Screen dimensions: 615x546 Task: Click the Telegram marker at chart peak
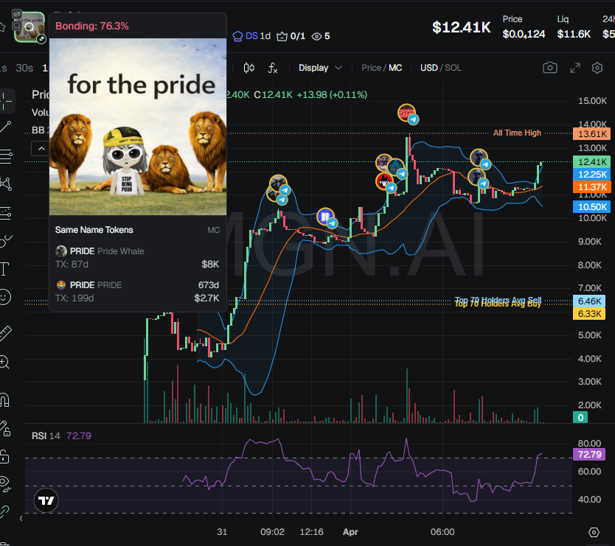point(408,114)
